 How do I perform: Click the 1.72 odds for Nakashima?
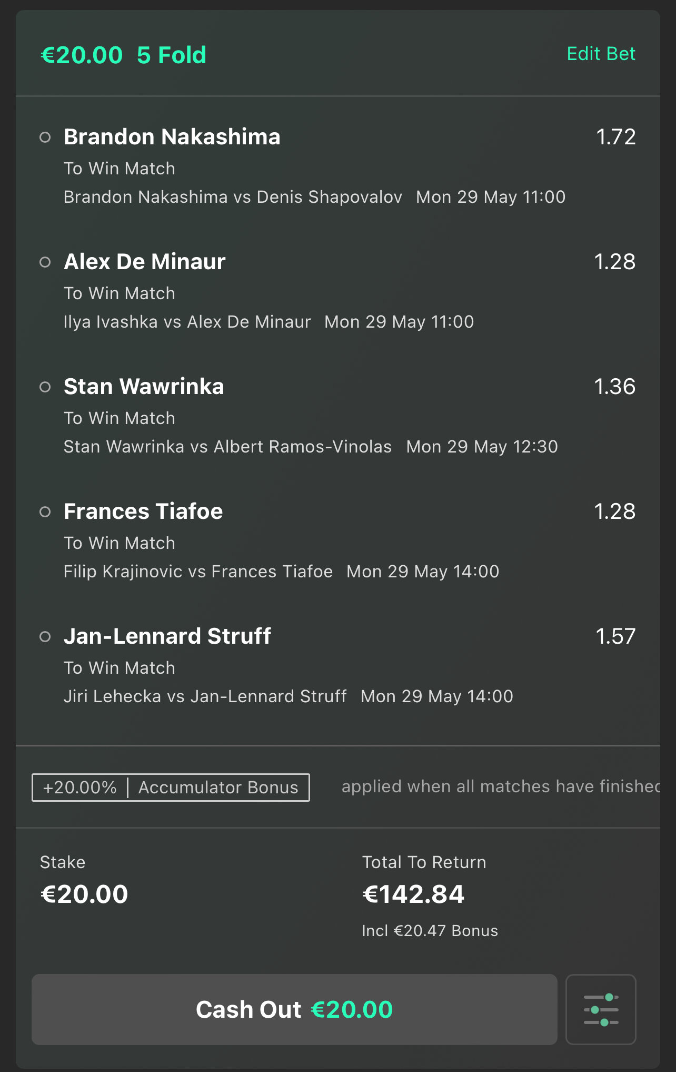tap(615, 137)
